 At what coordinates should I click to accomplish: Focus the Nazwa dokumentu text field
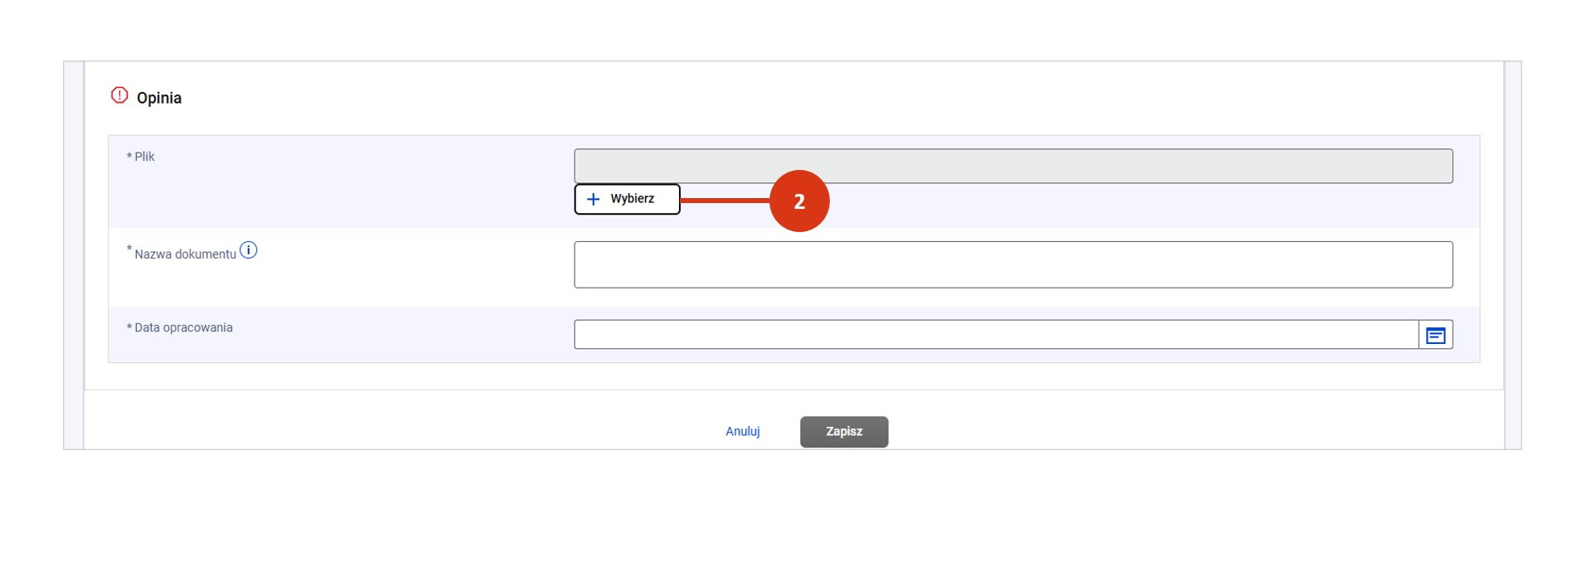(x=1012, y=265)
